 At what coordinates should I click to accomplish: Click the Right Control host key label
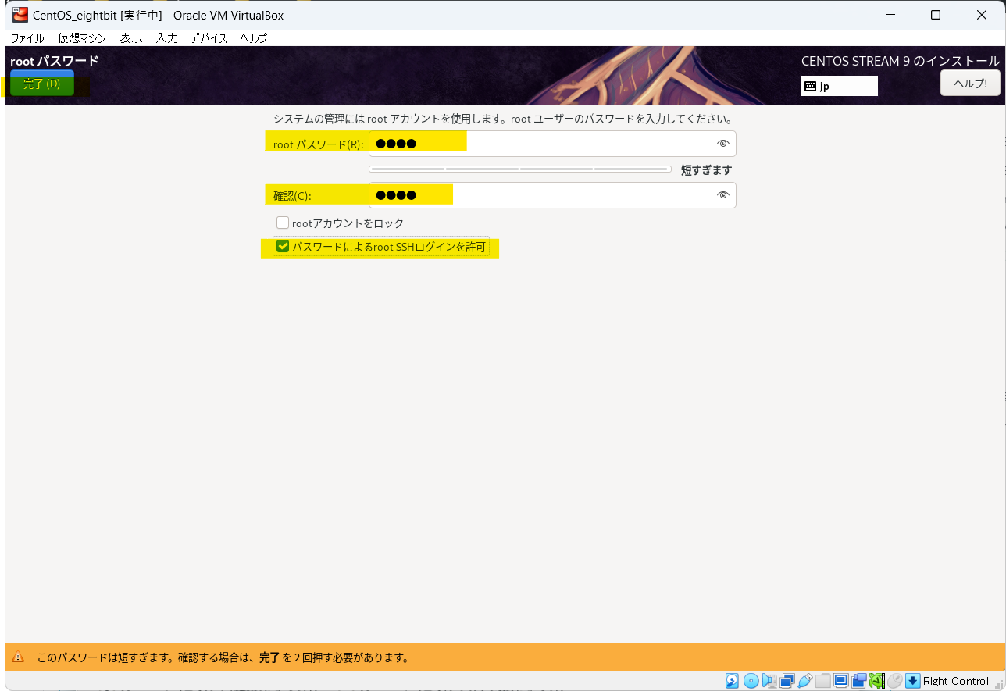click(x=956, y=681)
